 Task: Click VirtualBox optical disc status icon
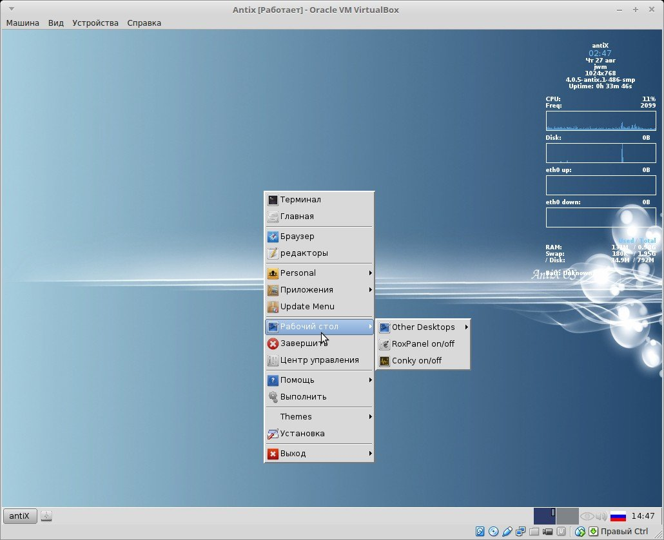493,532
